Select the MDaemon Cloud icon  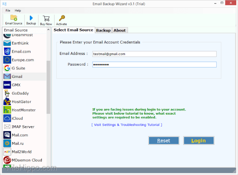click(x=7, y=160)
